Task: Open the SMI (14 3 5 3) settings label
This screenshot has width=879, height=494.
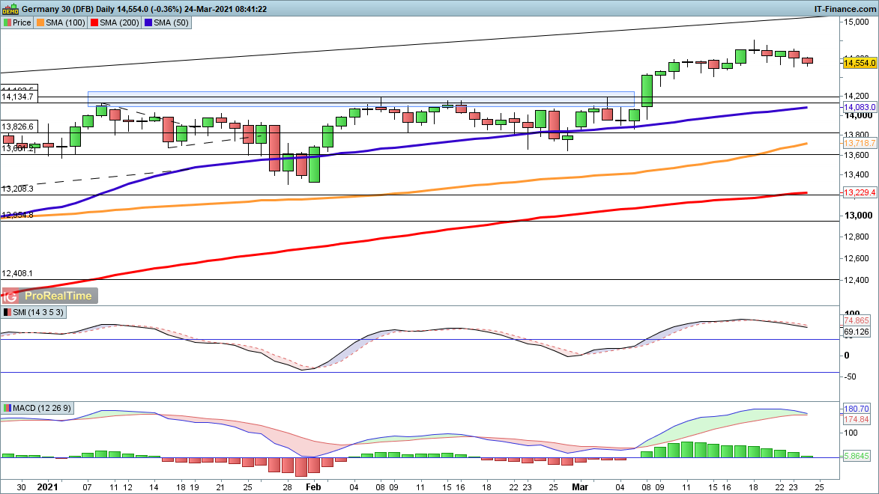Action: [38, 311]
